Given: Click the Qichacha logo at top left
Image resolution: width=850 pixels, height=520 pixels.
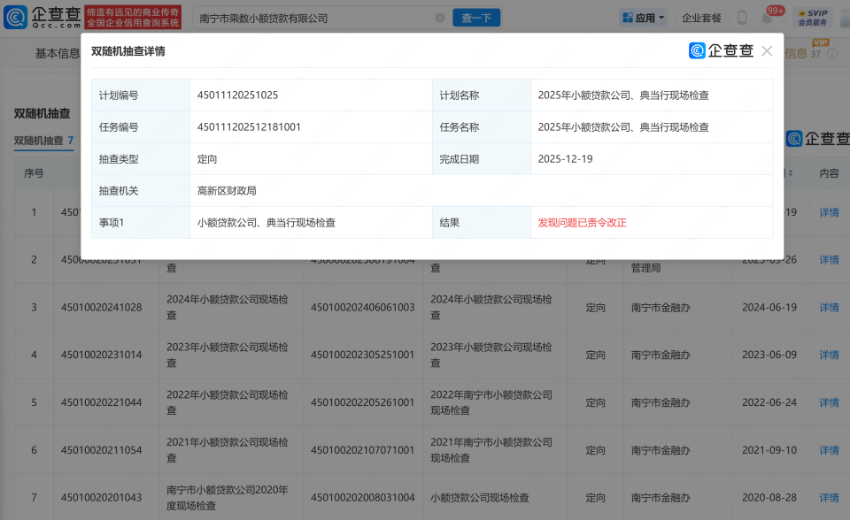Looking at the screenshot, I should (x=39, y=17).
